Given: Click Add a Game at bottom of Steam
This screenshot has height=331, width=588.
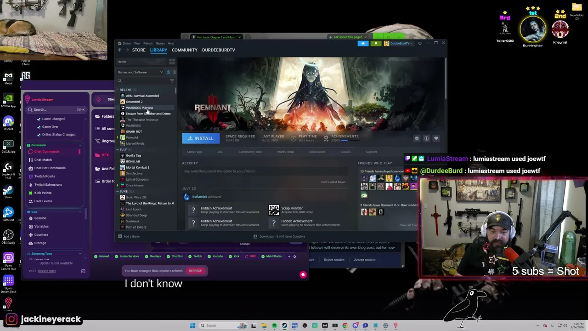Looking at the screenshot, I should (x=129, y=237).
